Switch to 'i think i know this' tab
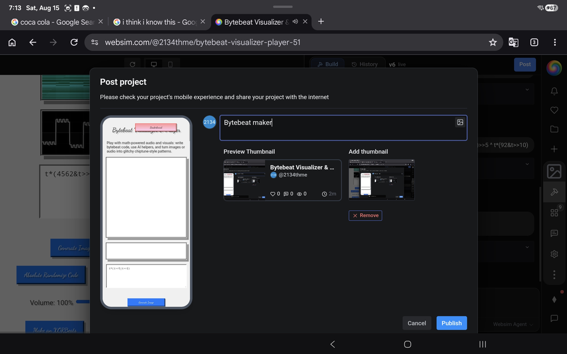Viewport: 567px width, 354px height. click(155, 22)
